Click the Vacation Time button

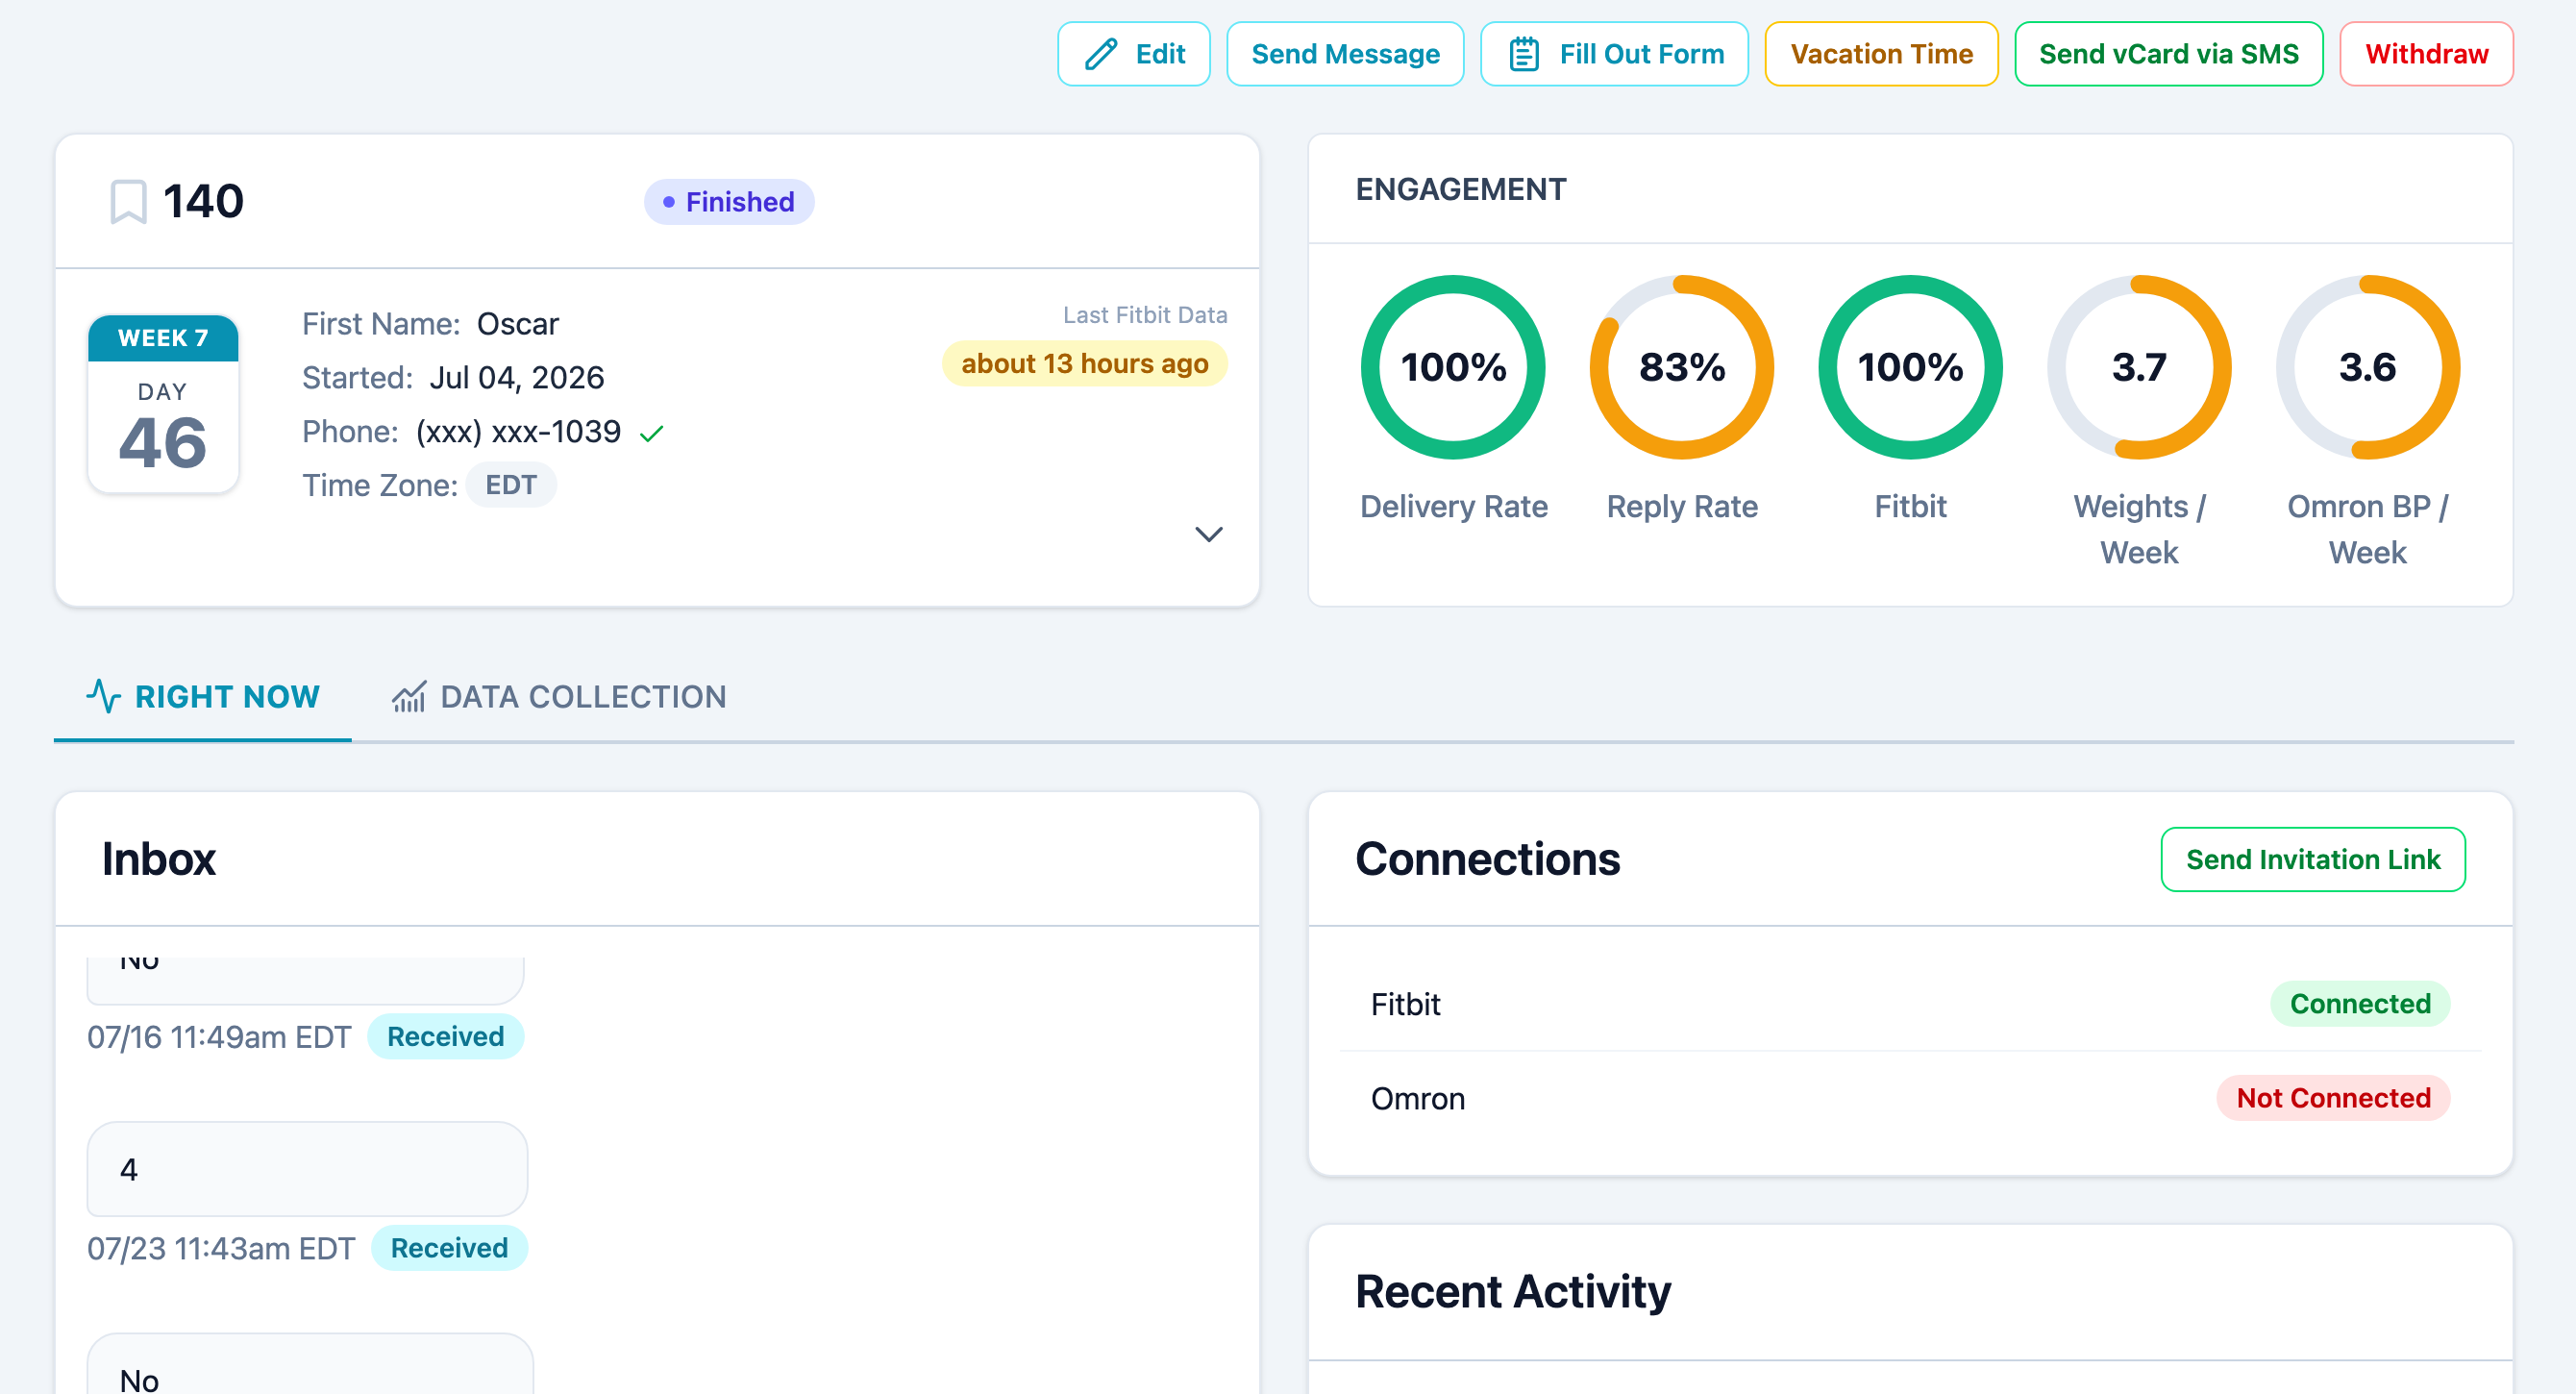[1881, 54]
